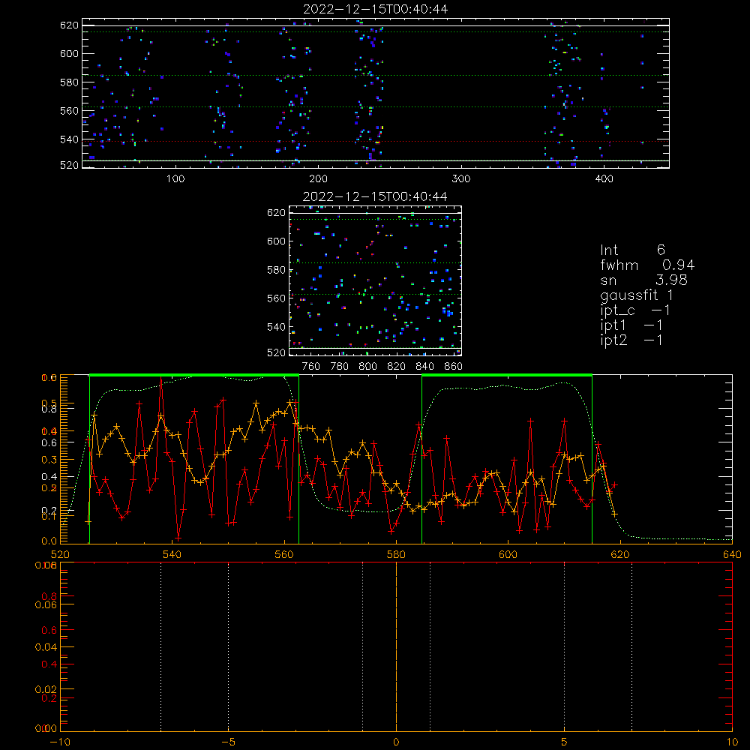Click x-axis label 860 on middle plot
This screenshot has width=750, height=750.
(x=454, y=367)
